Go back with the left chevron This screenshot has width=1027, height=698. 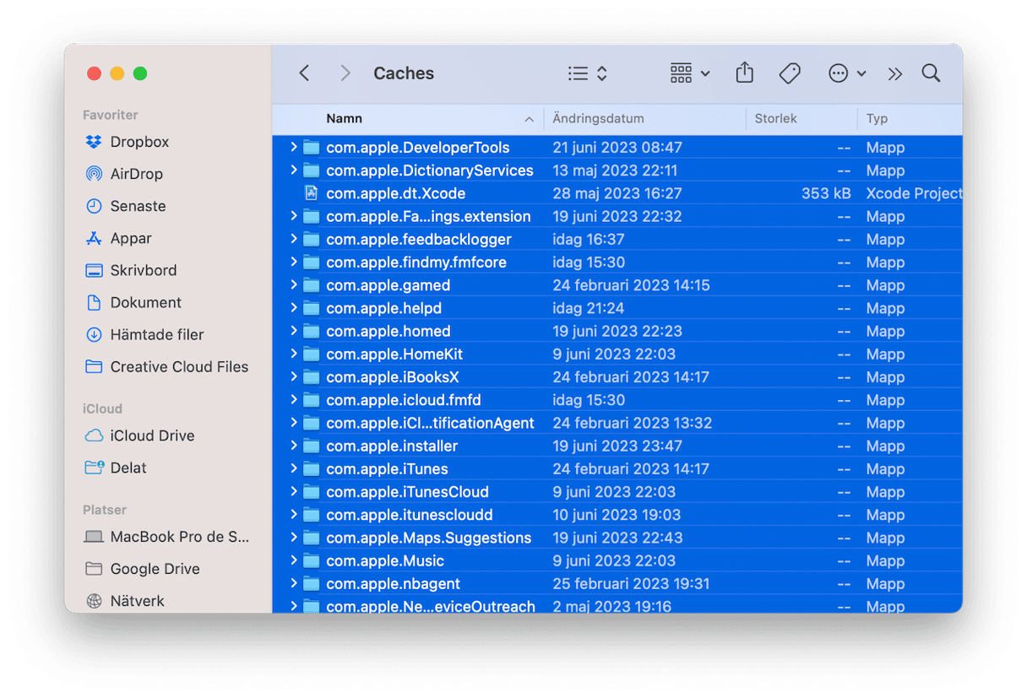point(305,73)
